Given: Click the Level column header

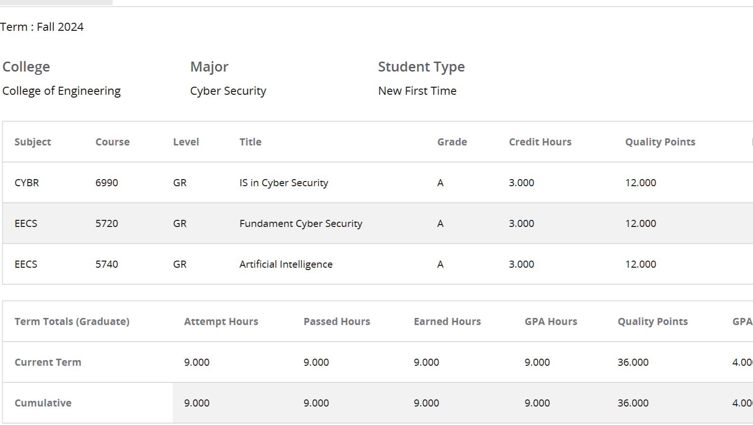Looking at the screenshot, I should [186, 142].
